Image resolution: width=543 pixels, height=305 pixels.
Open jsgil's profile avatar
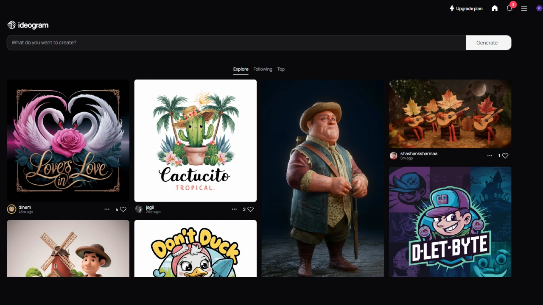139,209
